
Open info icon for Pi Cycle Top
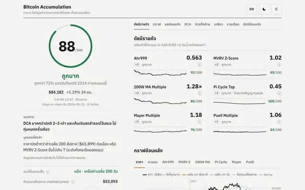pyautogui.click(x=279, y=93)
